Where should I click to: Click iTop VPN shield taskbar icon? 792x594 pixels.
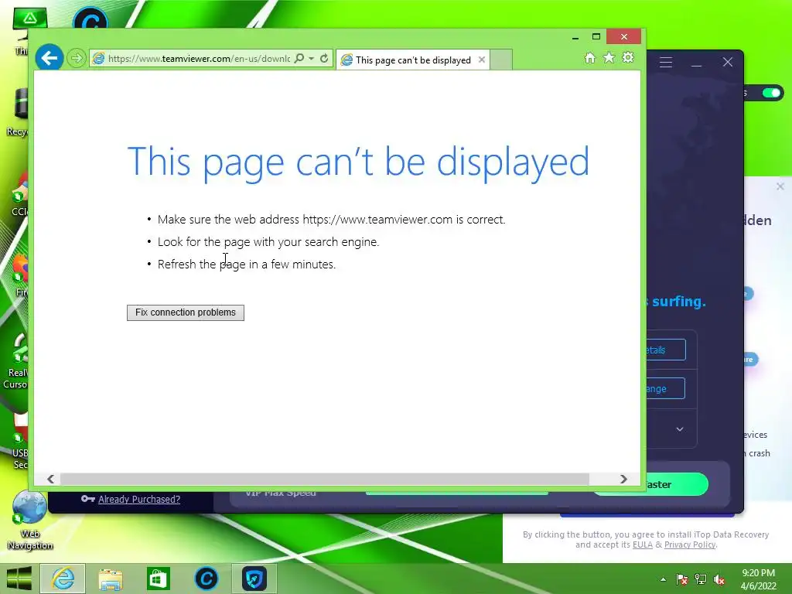[254, 579]
